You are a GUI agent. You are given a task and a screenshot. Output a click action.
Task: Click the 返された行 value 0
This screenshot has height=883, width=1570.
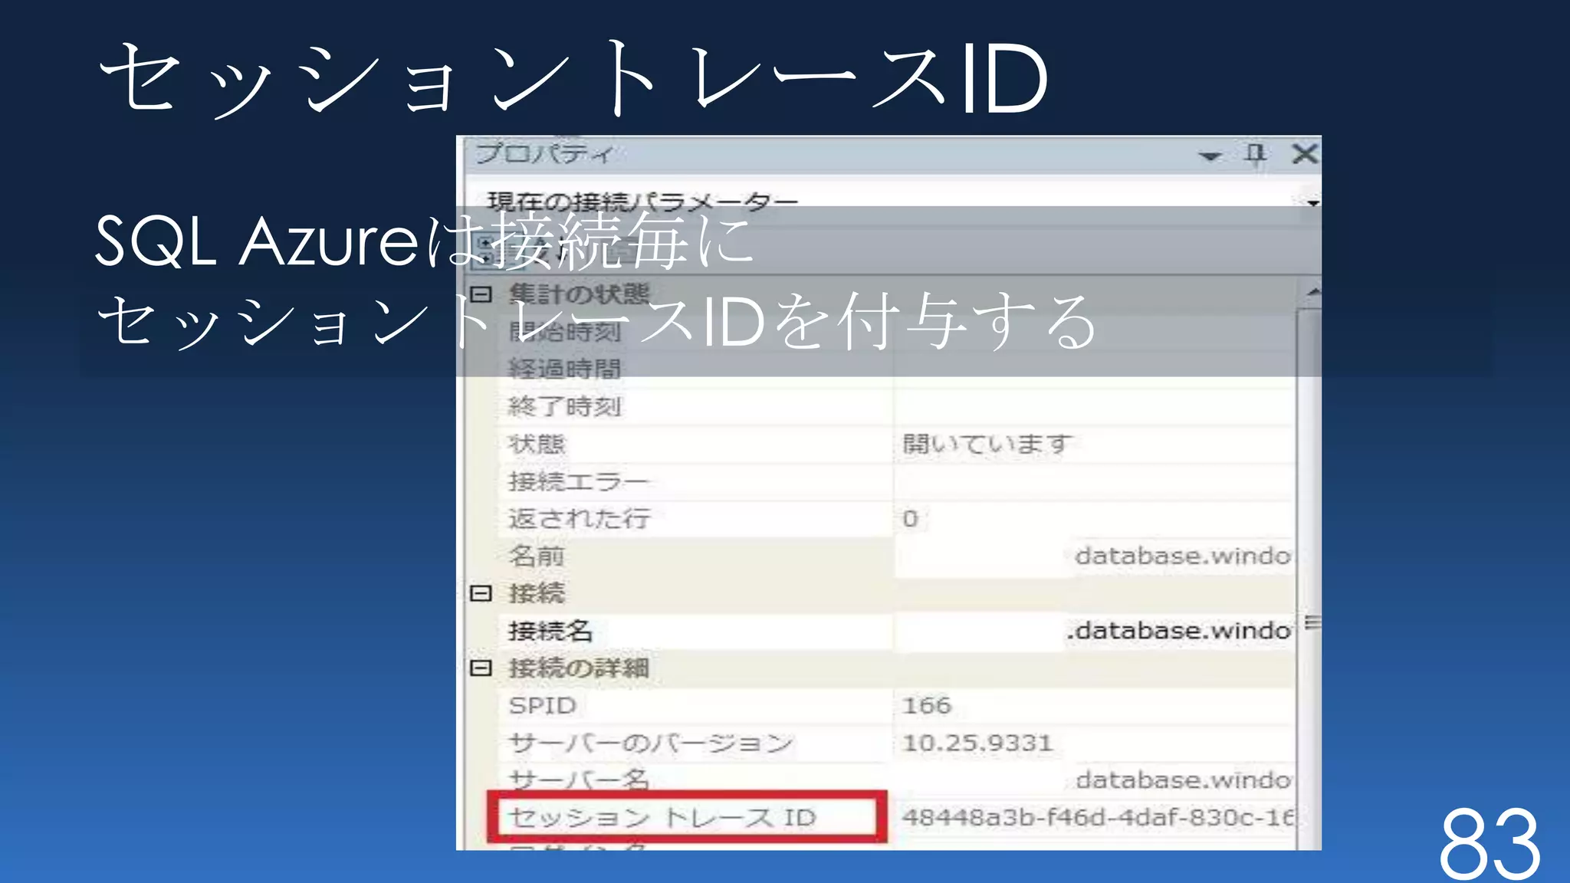[x=910, y=519]
